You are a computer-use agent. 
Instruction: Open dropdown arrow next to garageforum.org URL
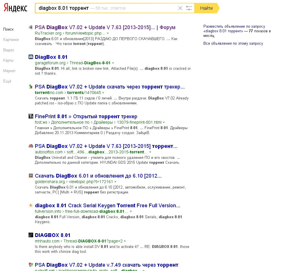point(113,63)
